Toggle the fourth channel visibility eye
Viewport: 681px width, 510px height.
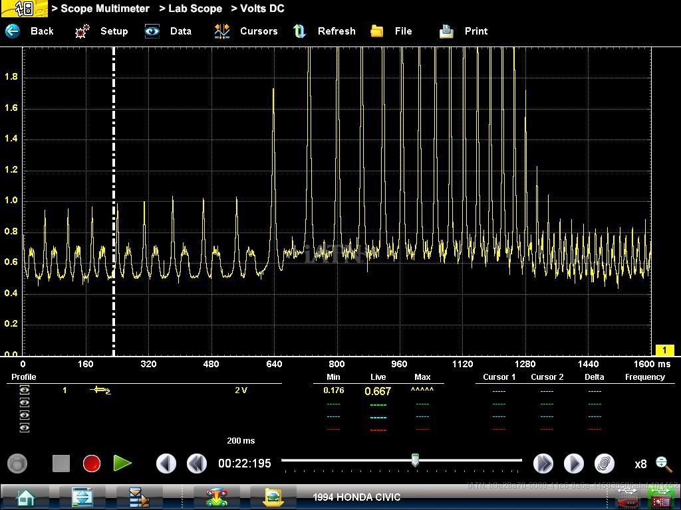click(x=25, y=428)
